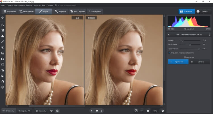Open the Эффекты tab
213x114 pixels.
(60, 11)
